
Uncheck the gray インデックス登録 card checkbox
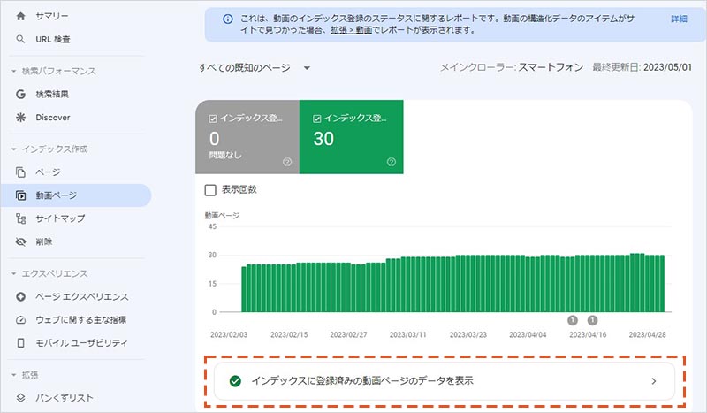coord(212,118)
